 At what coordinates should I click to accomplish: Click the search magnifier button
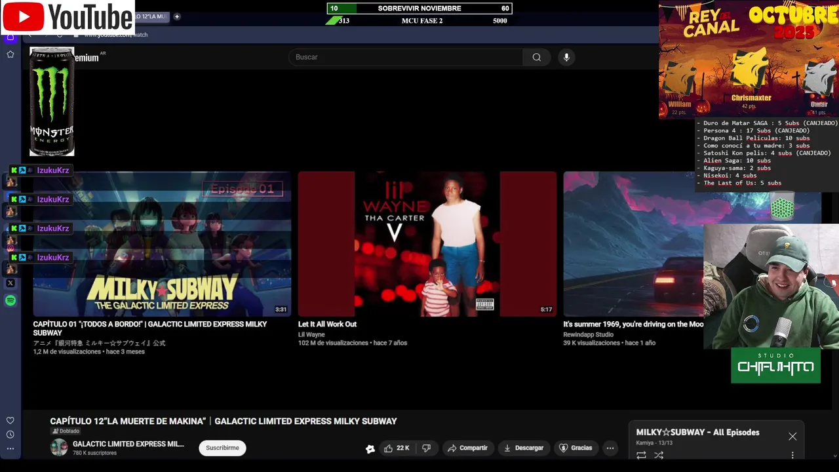click(x=537, y=57)
